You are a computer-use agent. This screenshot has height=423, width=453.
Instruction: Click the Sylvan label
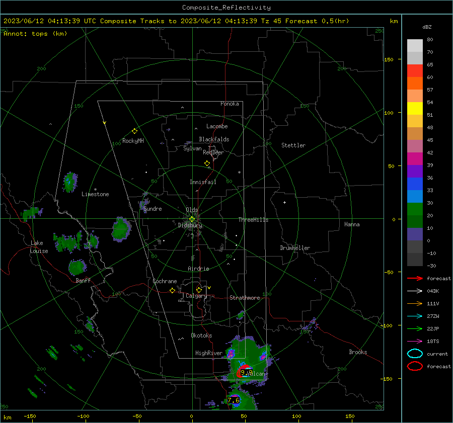coord(192,148)
